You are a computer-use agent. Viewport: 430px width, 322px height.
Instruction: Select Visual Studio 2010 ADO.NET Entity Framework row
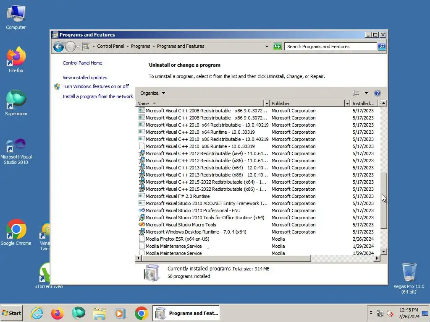coord(258,203)
